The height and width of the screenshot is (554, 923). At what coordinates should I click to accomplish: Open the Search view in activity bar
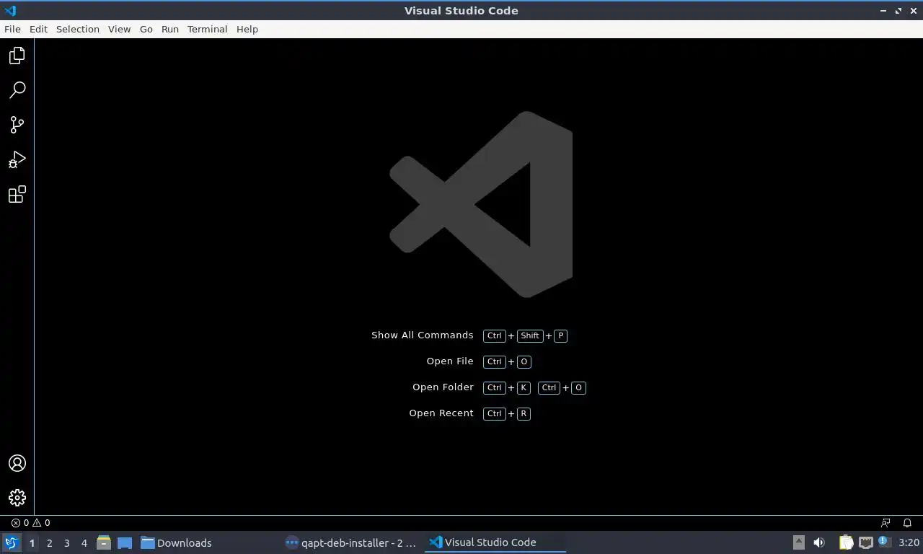(x=17, y=90)
